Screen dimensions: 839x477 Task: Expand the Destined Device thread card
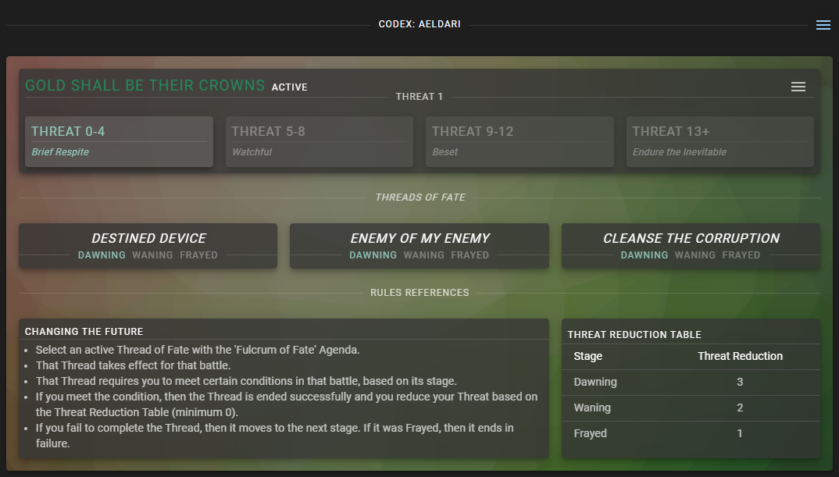point(148,238)
